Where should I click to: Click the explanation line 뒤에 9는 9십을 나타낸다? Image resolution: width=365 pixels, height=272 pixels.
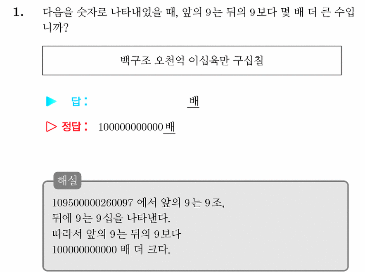click(111, 218)
